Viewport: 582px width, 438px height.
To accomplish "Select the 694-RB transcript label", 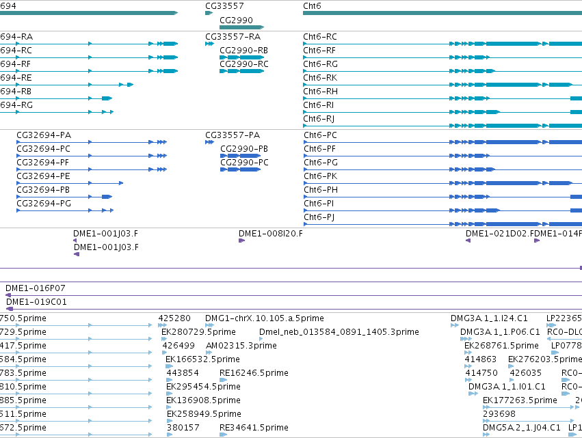I will 16,92.
